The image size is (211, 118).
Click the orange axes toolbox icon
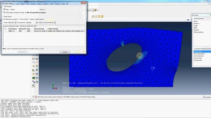tap(34, 74)
